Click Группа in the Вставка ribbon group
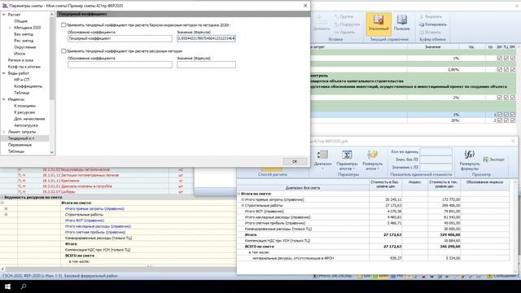This screenshot has height=293, width=521. pos(344,16)
